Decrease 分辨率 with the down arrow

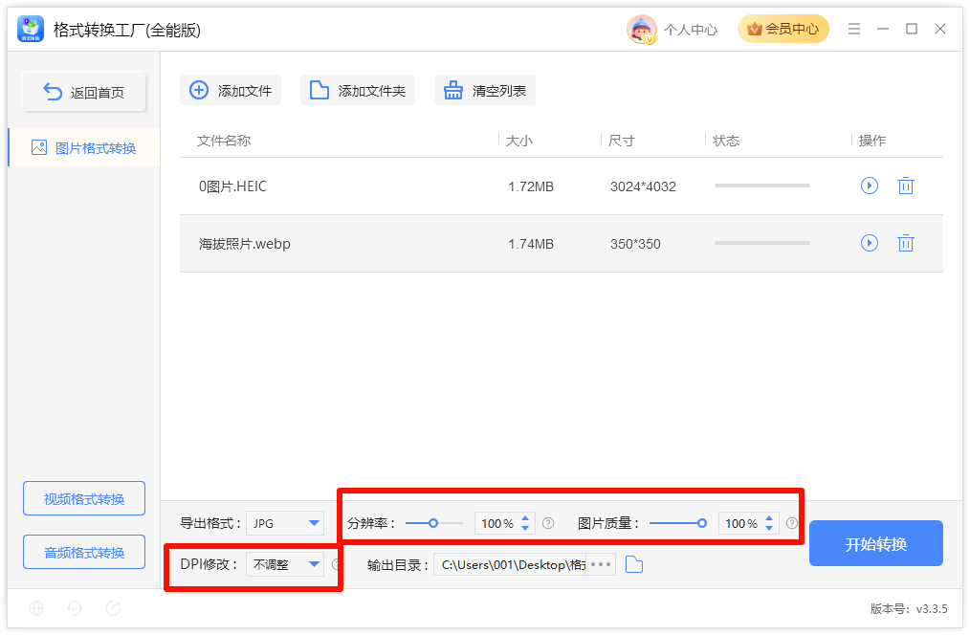point(525,529)
